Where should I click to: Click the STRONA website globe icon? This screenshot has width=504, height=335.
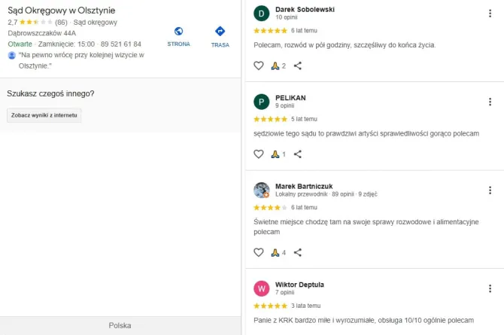pos(178,32)
